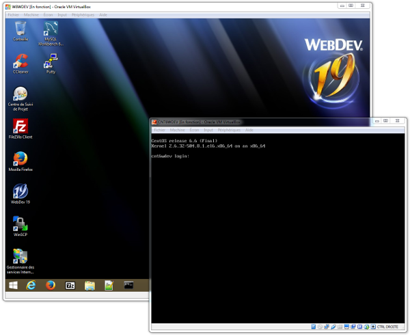Open Internet Explorer from the taskbar

click(x=31, y=285)
